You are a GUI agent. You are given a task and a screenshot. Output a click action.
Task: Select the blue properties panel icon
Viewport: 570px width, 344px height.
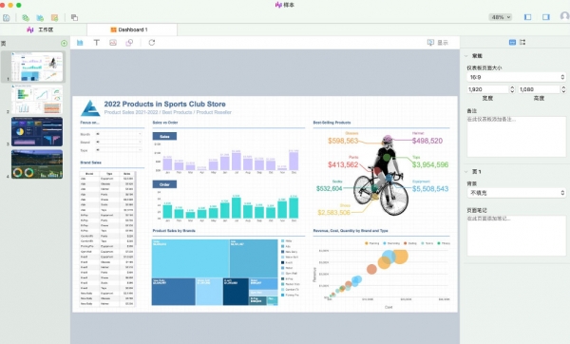512,42
